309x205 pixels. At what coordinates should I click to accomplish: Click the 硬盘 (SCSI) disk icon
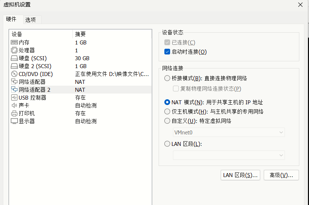point(14,58)
